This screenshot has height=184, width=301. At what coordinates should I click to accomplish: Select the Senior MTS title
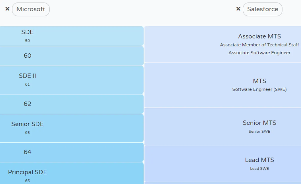[x=259, y=123]
